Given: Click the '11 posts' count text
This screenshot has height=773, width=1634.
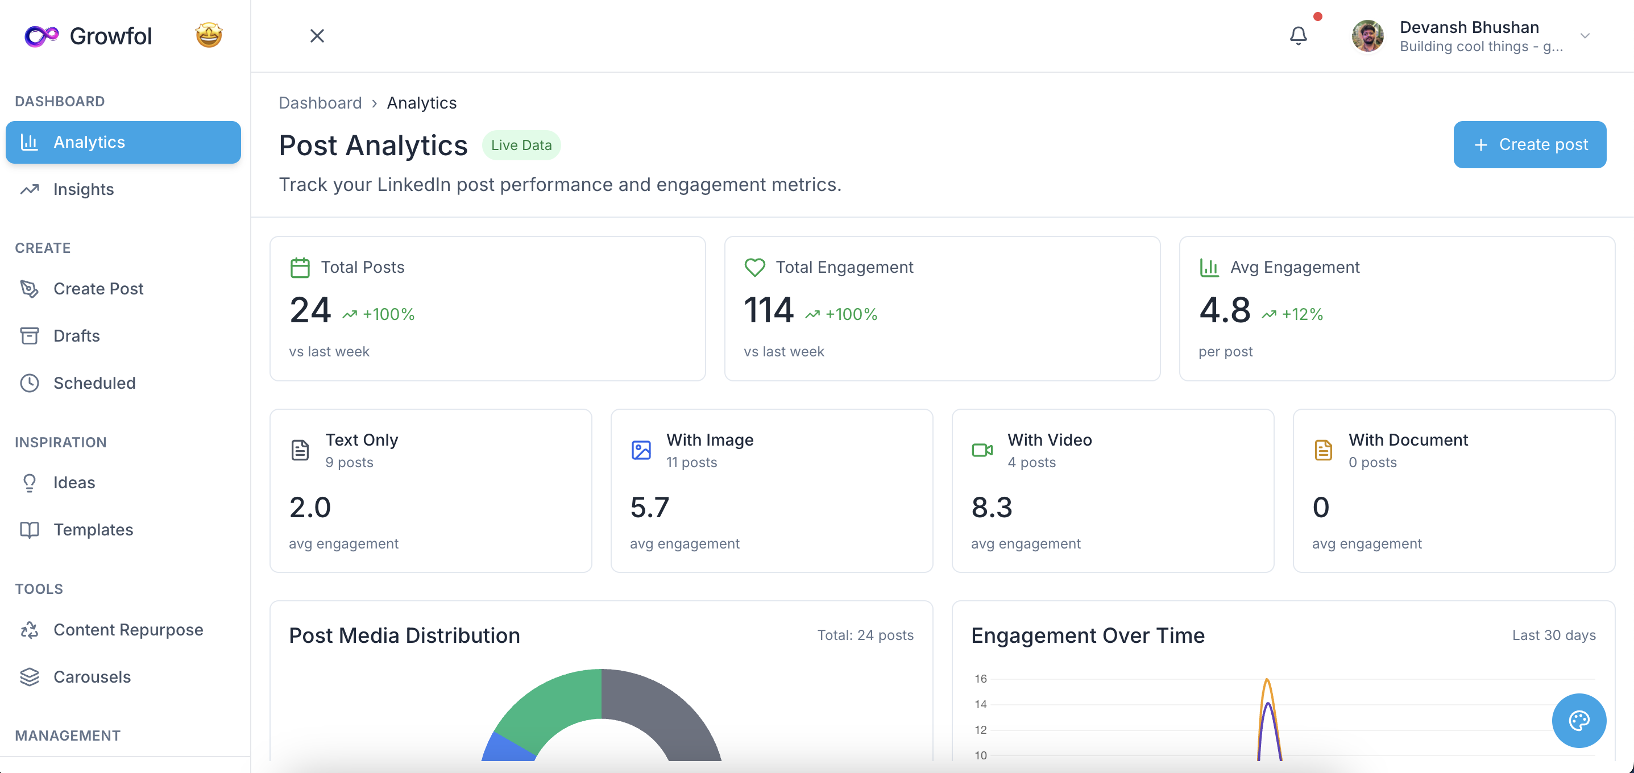Looking at the screenshot, I should coord(691,462).
